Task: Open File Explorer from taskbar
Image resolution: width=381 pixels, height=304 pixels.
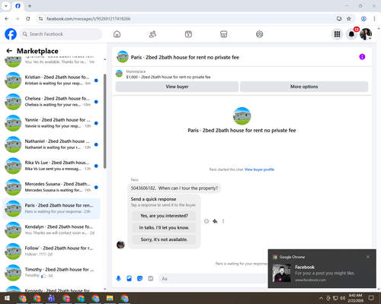Action: click(110, 298)
